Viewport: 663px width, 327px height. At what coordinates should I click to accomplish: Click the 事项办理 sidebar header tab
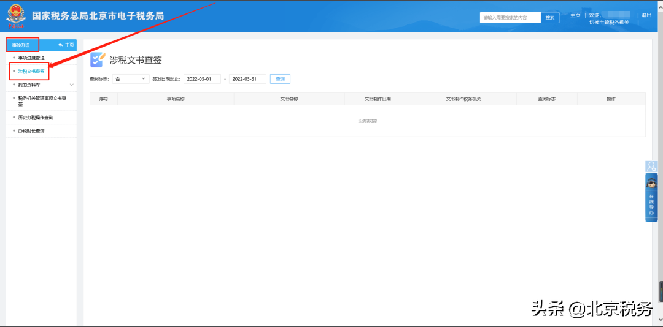[22, 45]
